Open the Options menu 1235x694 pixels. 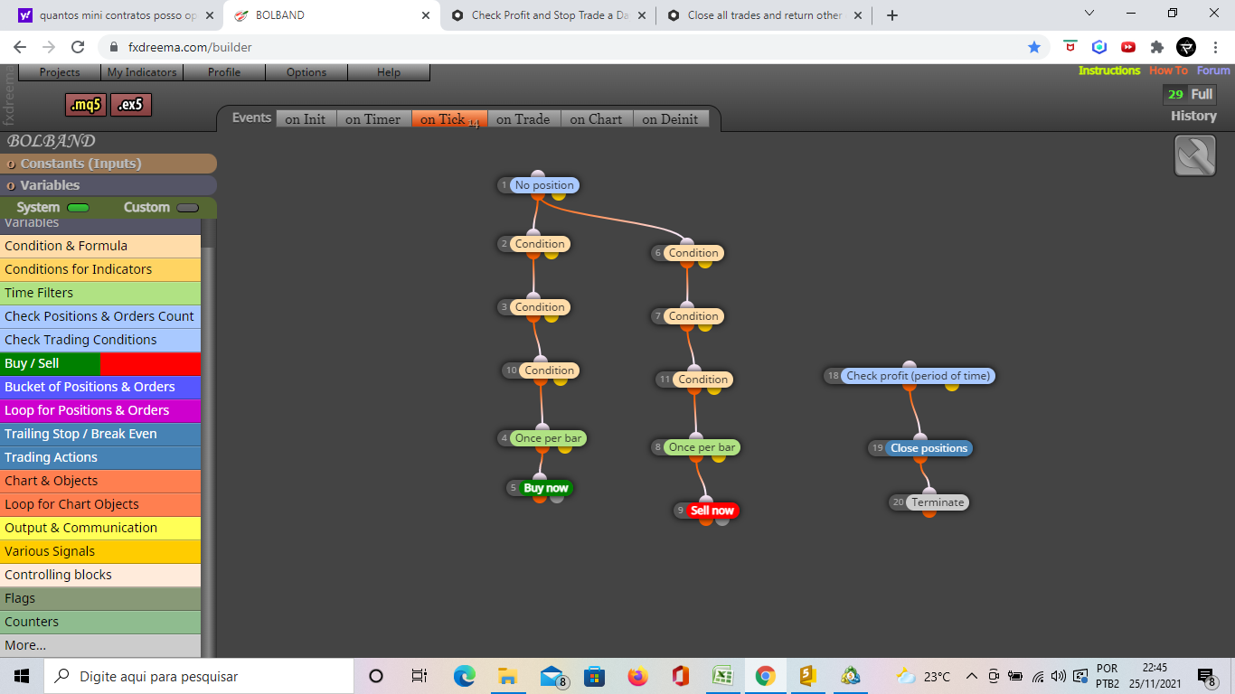point(306,72)
